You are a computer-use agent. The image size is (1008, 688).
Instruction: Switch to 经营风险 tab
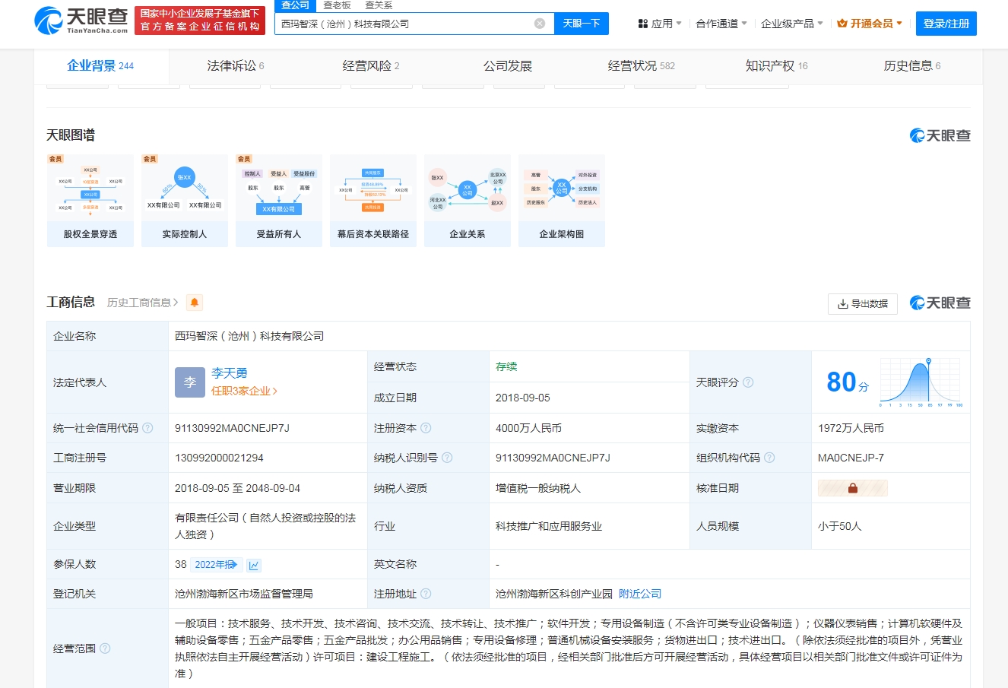tap(371, 66)
